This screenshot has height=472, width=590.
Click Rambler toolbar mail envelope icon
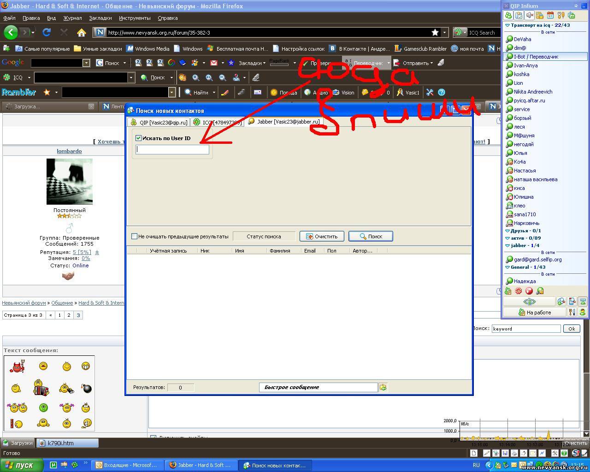258,92
